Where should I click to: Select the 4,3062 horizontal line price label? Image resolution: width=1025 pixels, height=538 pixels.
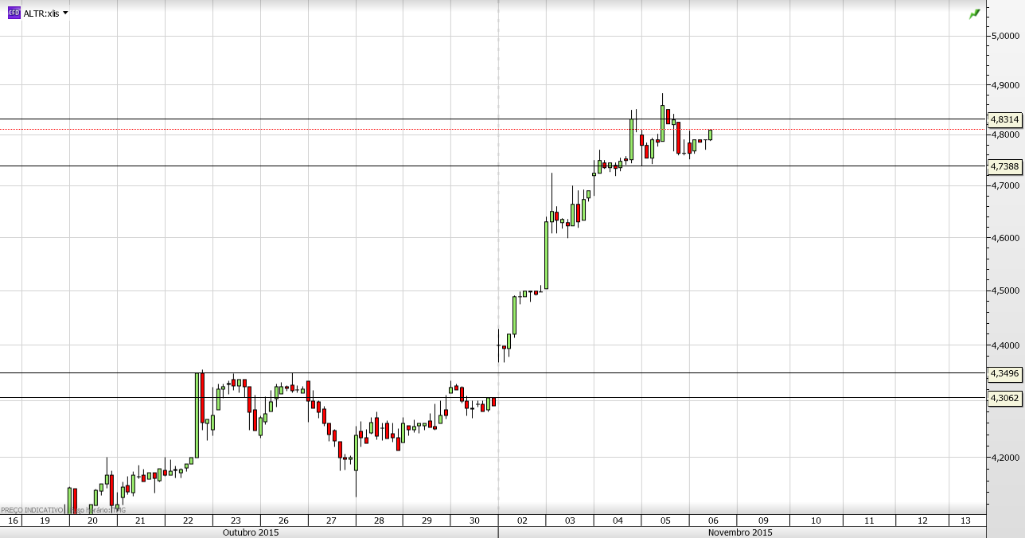pos(1004,398)
